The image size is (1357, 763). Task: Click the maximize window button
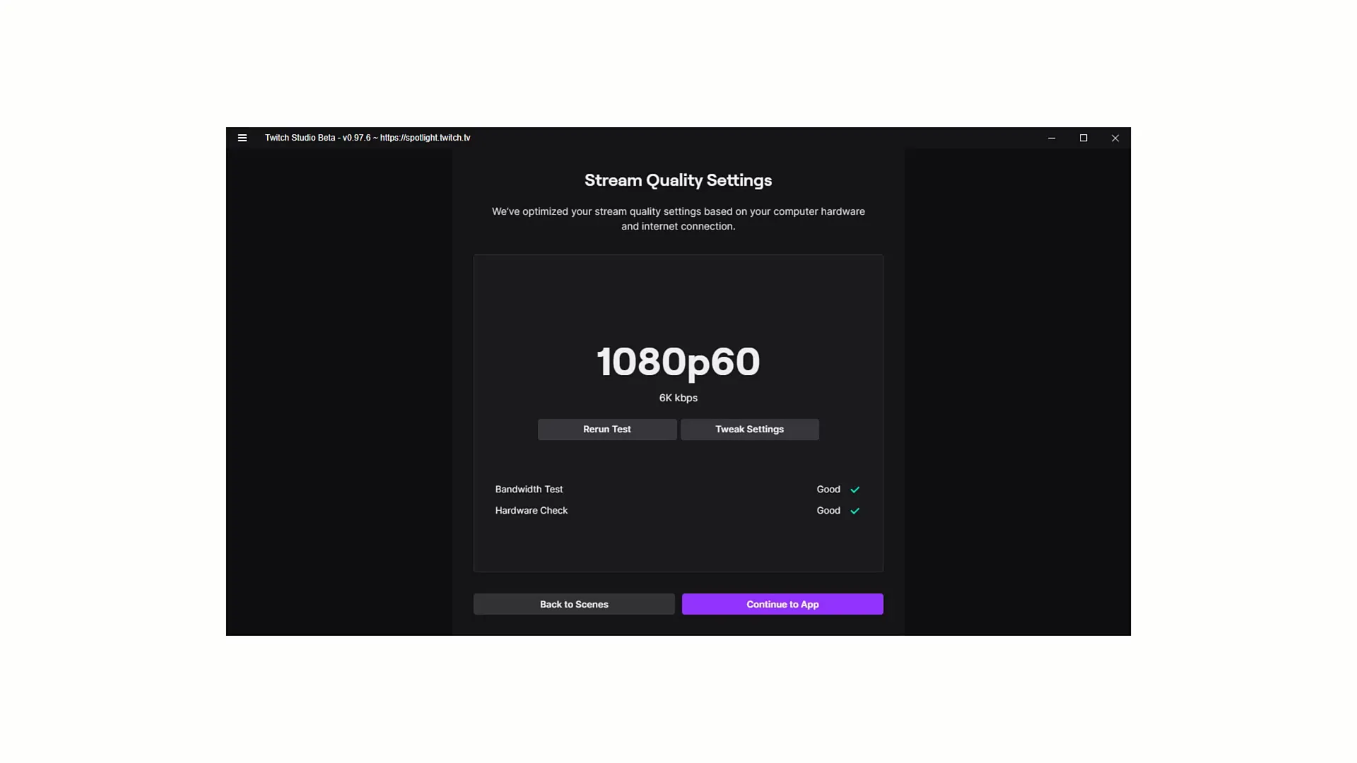click(1083, 138)
